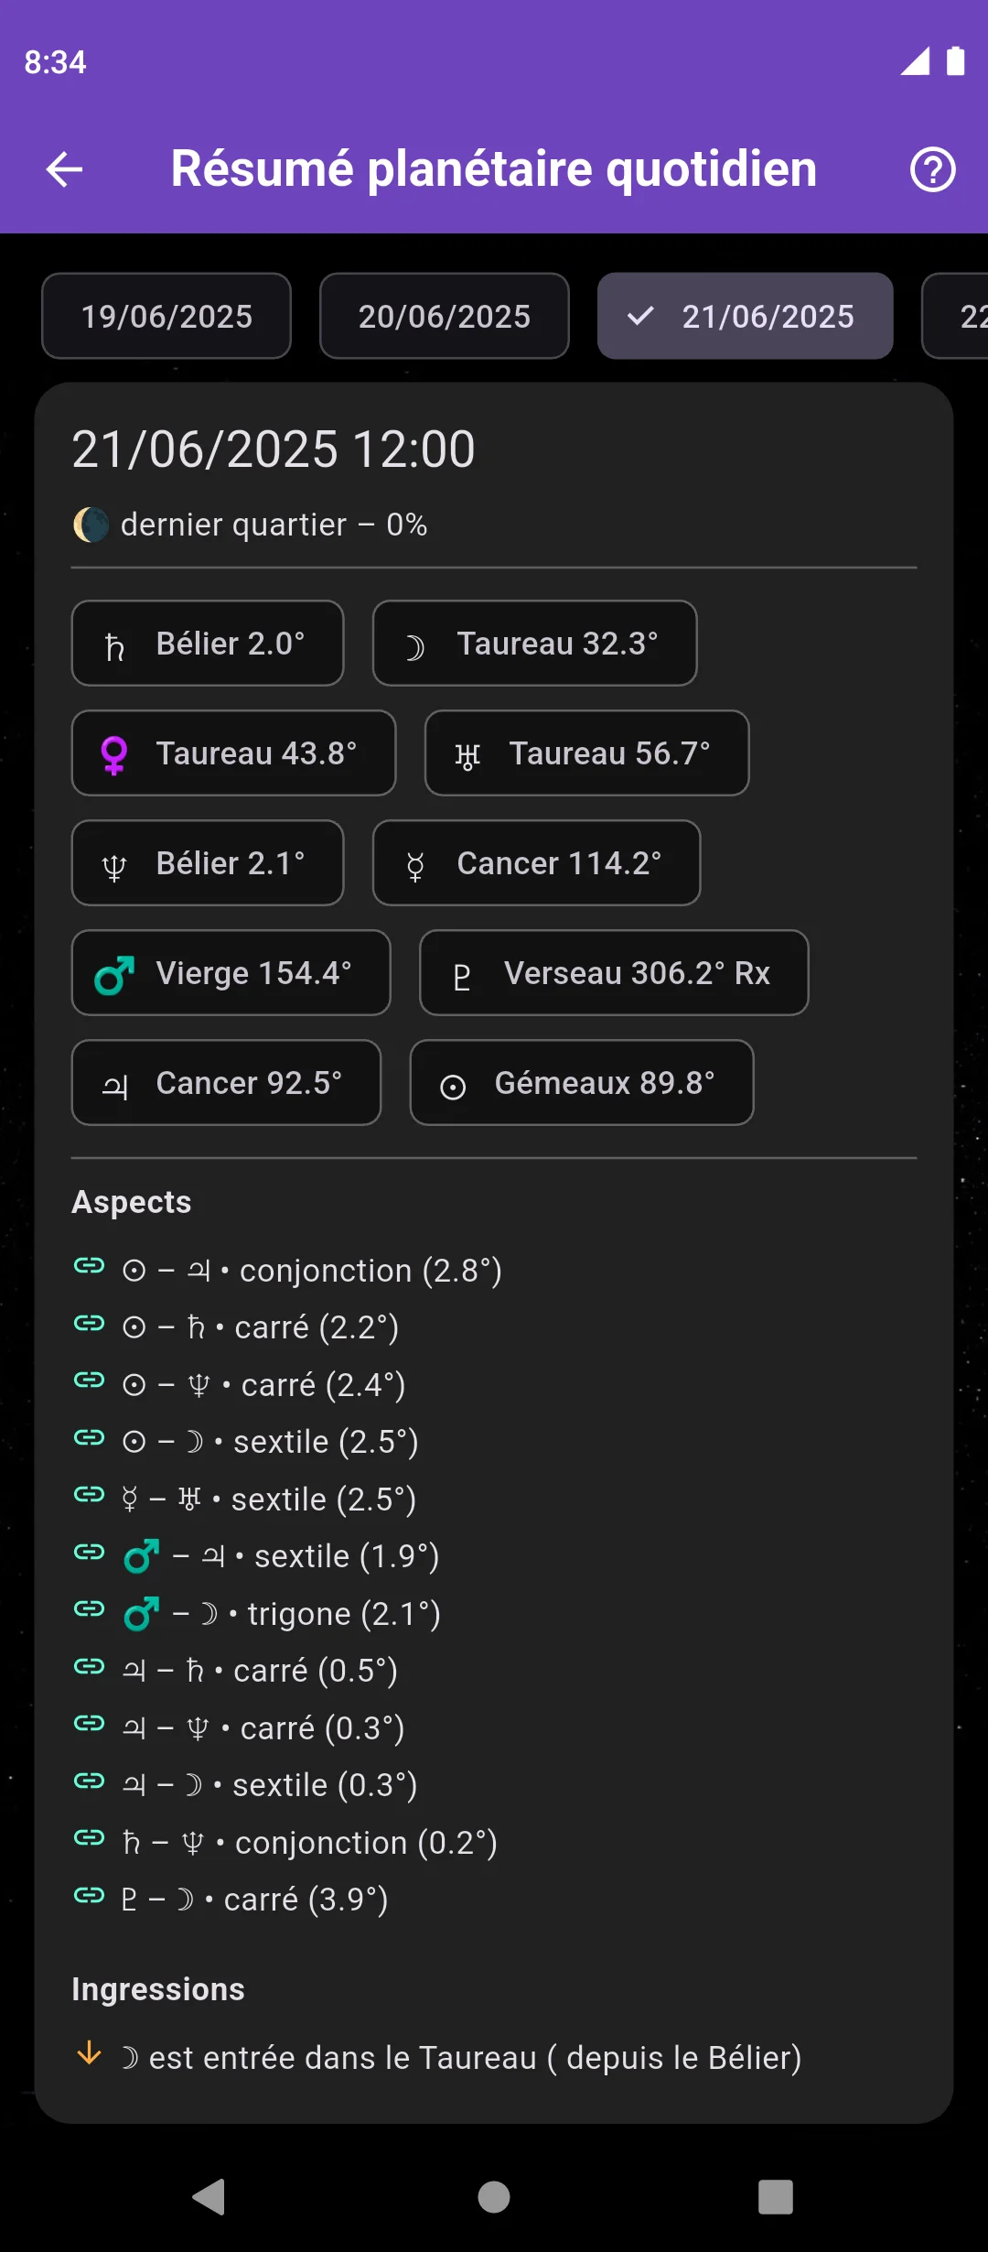988x2252 pixels.
Task: Tap the Uranus chip Taureau 56.7°
Action: pos(587,753)
